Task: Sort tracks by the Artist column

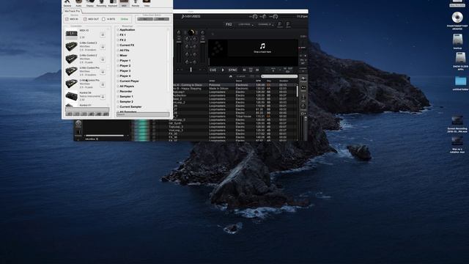Action: (x=212, y=81)
